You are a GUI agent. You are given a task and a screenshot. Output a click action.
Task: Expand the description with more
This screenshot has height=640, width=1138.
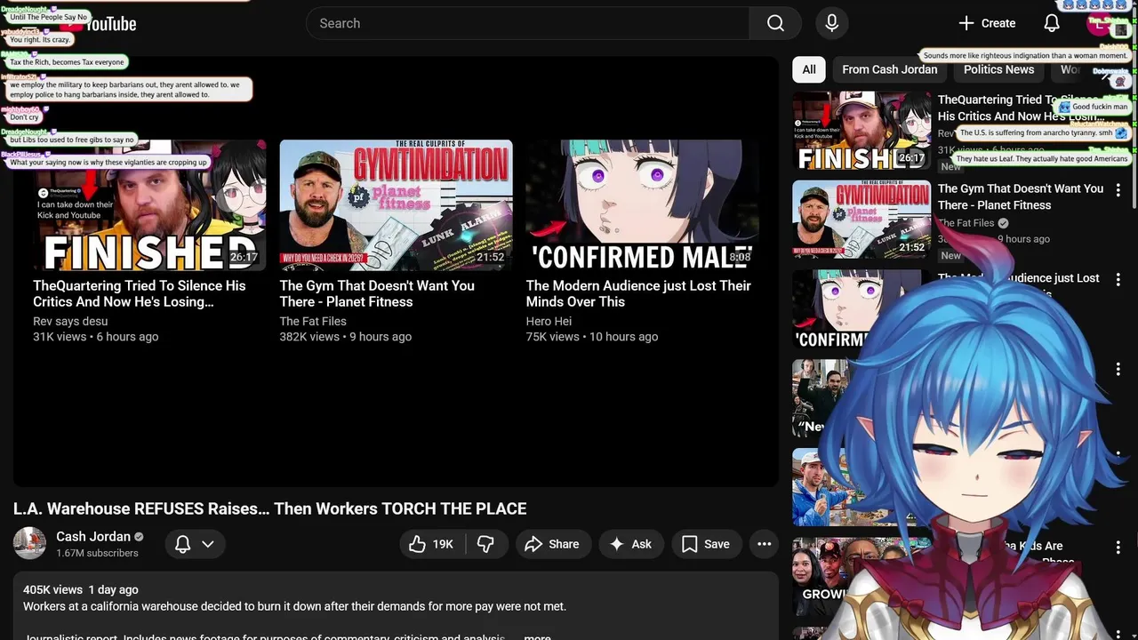click(x=537, y=636)
